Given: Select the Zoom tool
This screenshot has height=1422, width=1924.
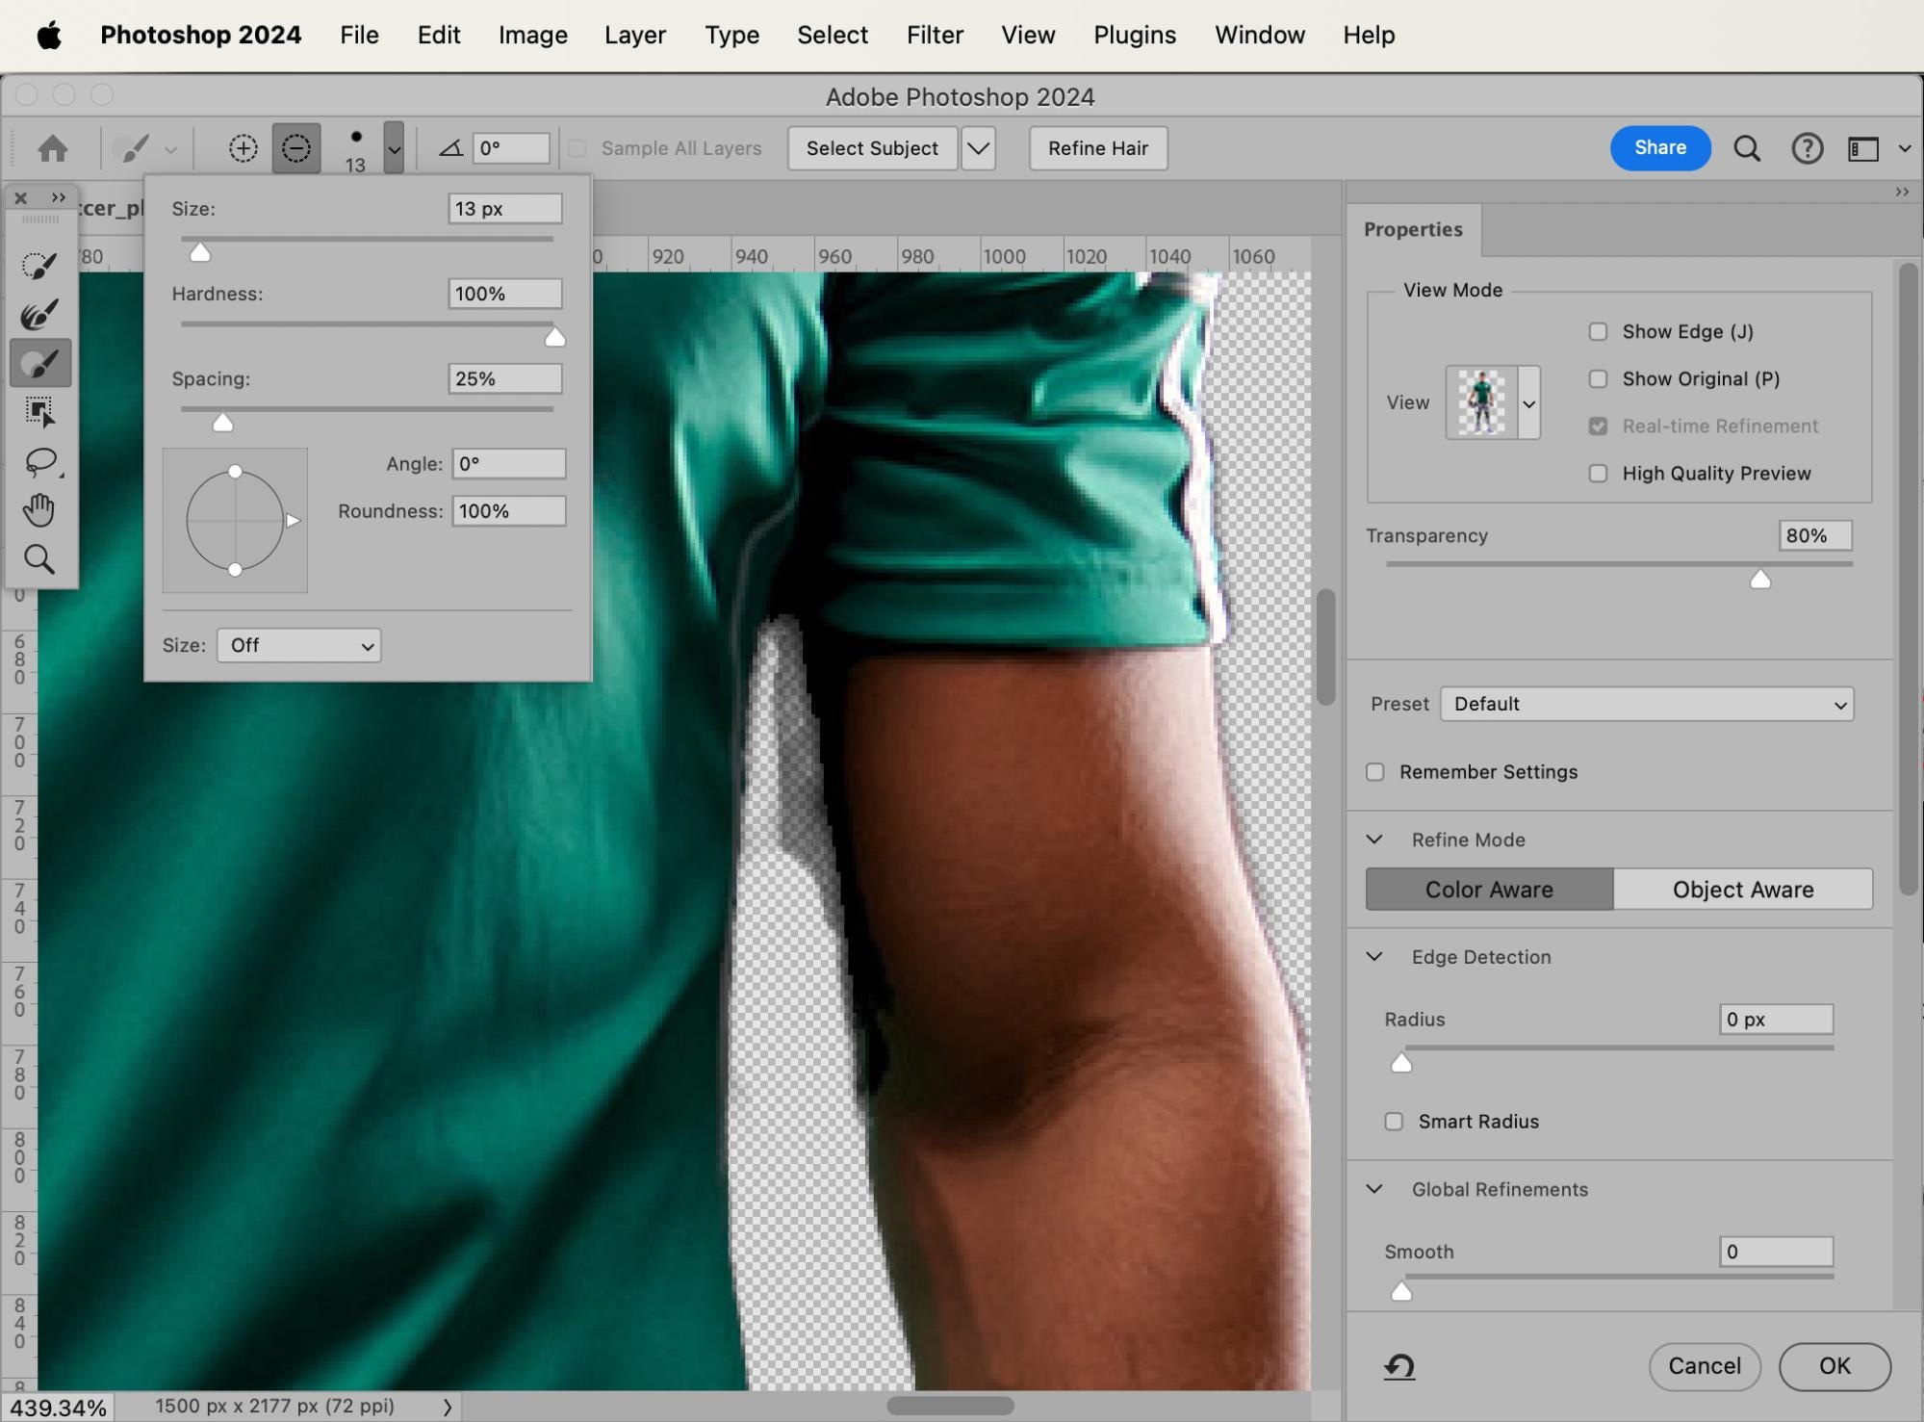Looking at the screenshot, I should click(x=39, y=559).
